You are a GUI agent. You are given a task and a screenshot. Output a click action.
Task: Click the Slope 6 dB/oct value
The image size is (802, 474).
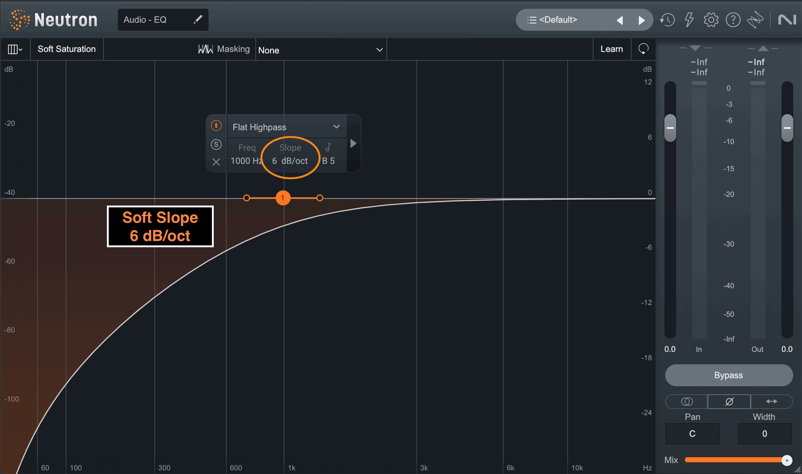(290, 161)
